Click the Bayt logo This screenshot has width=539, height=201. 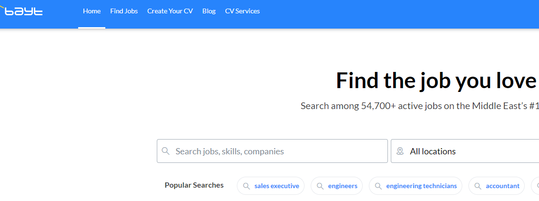[x=23, y=10]
